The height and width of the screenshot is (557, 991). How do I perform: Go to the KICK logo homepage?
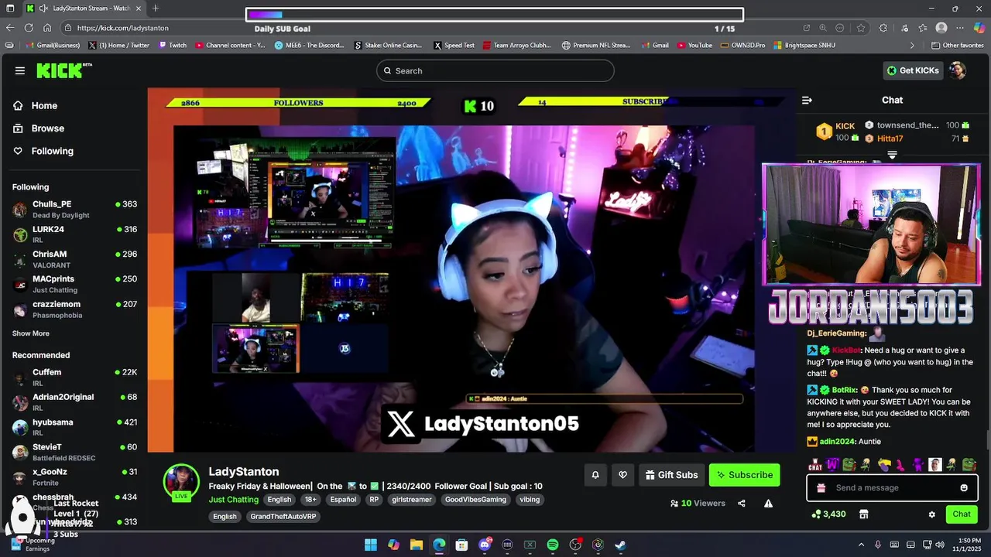point(63,70)
